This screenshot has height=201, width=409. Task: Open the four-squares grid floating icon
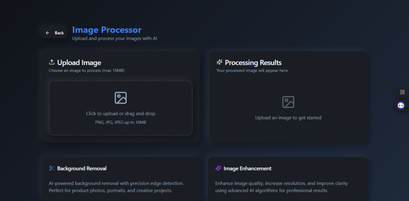coord(403,92)
